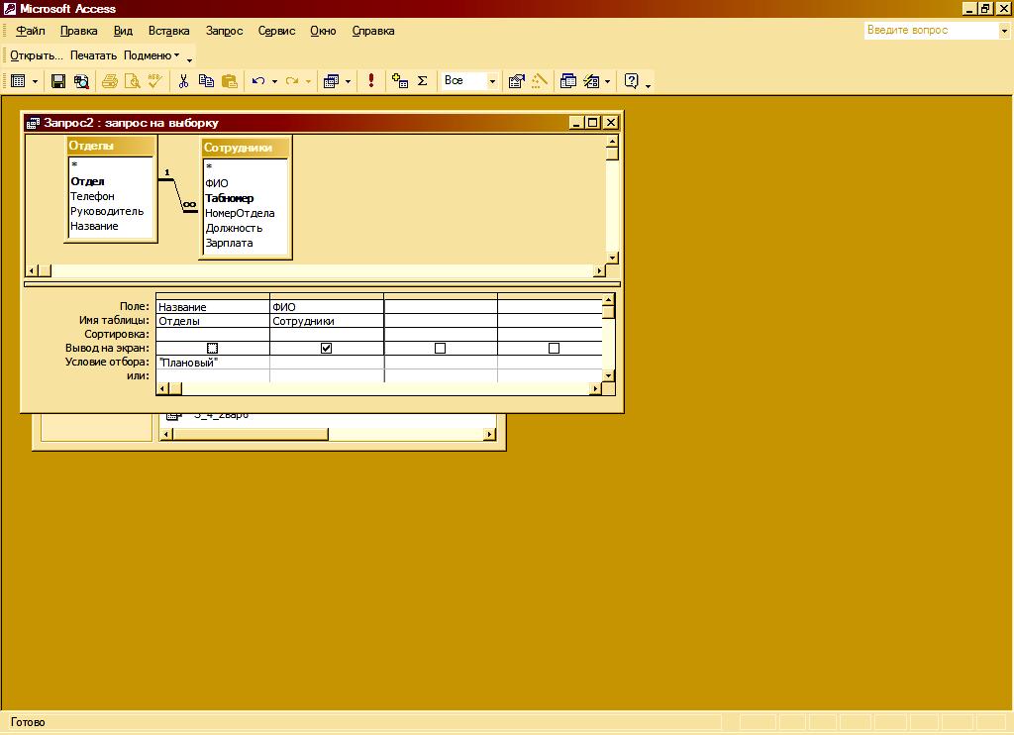The height and width of the screenshot is (735, 1014).
Task: Click the New Object icon
Action: (x=591, y=81)
